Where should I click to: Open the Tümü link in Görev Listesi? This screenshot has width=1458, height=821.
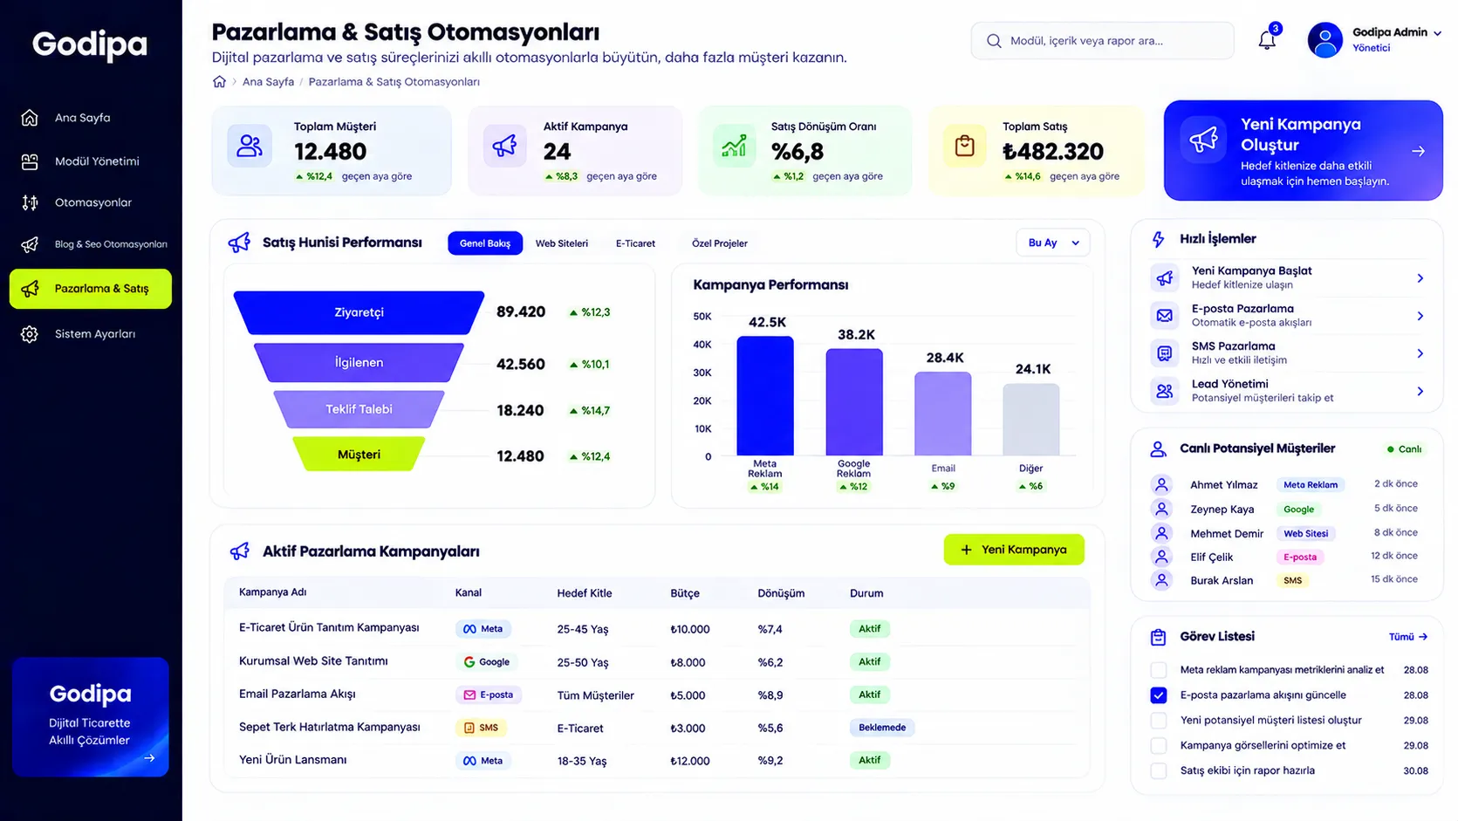(1408, 637)
